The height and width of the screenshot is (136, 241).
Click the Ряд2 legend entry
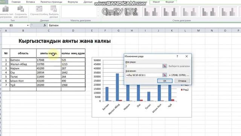[185, 90]
